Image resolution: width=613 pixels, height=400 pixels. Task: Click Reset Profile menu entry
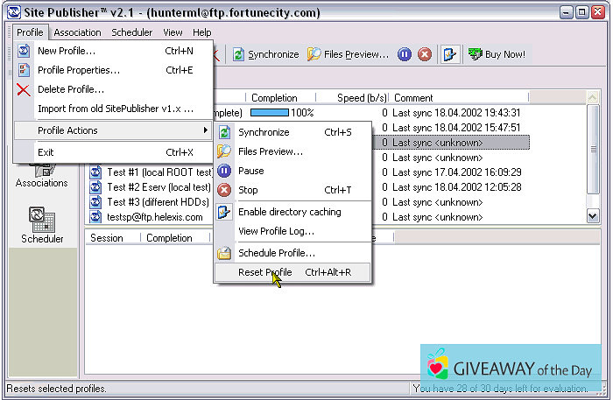(x=265, y=272)
